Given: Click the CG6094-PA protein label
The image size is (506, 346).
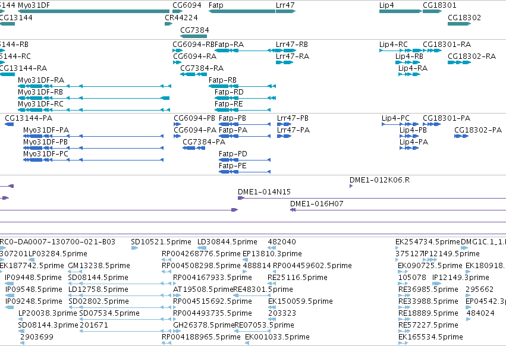Looking at the screenshot, I should (x=195, y=130).
